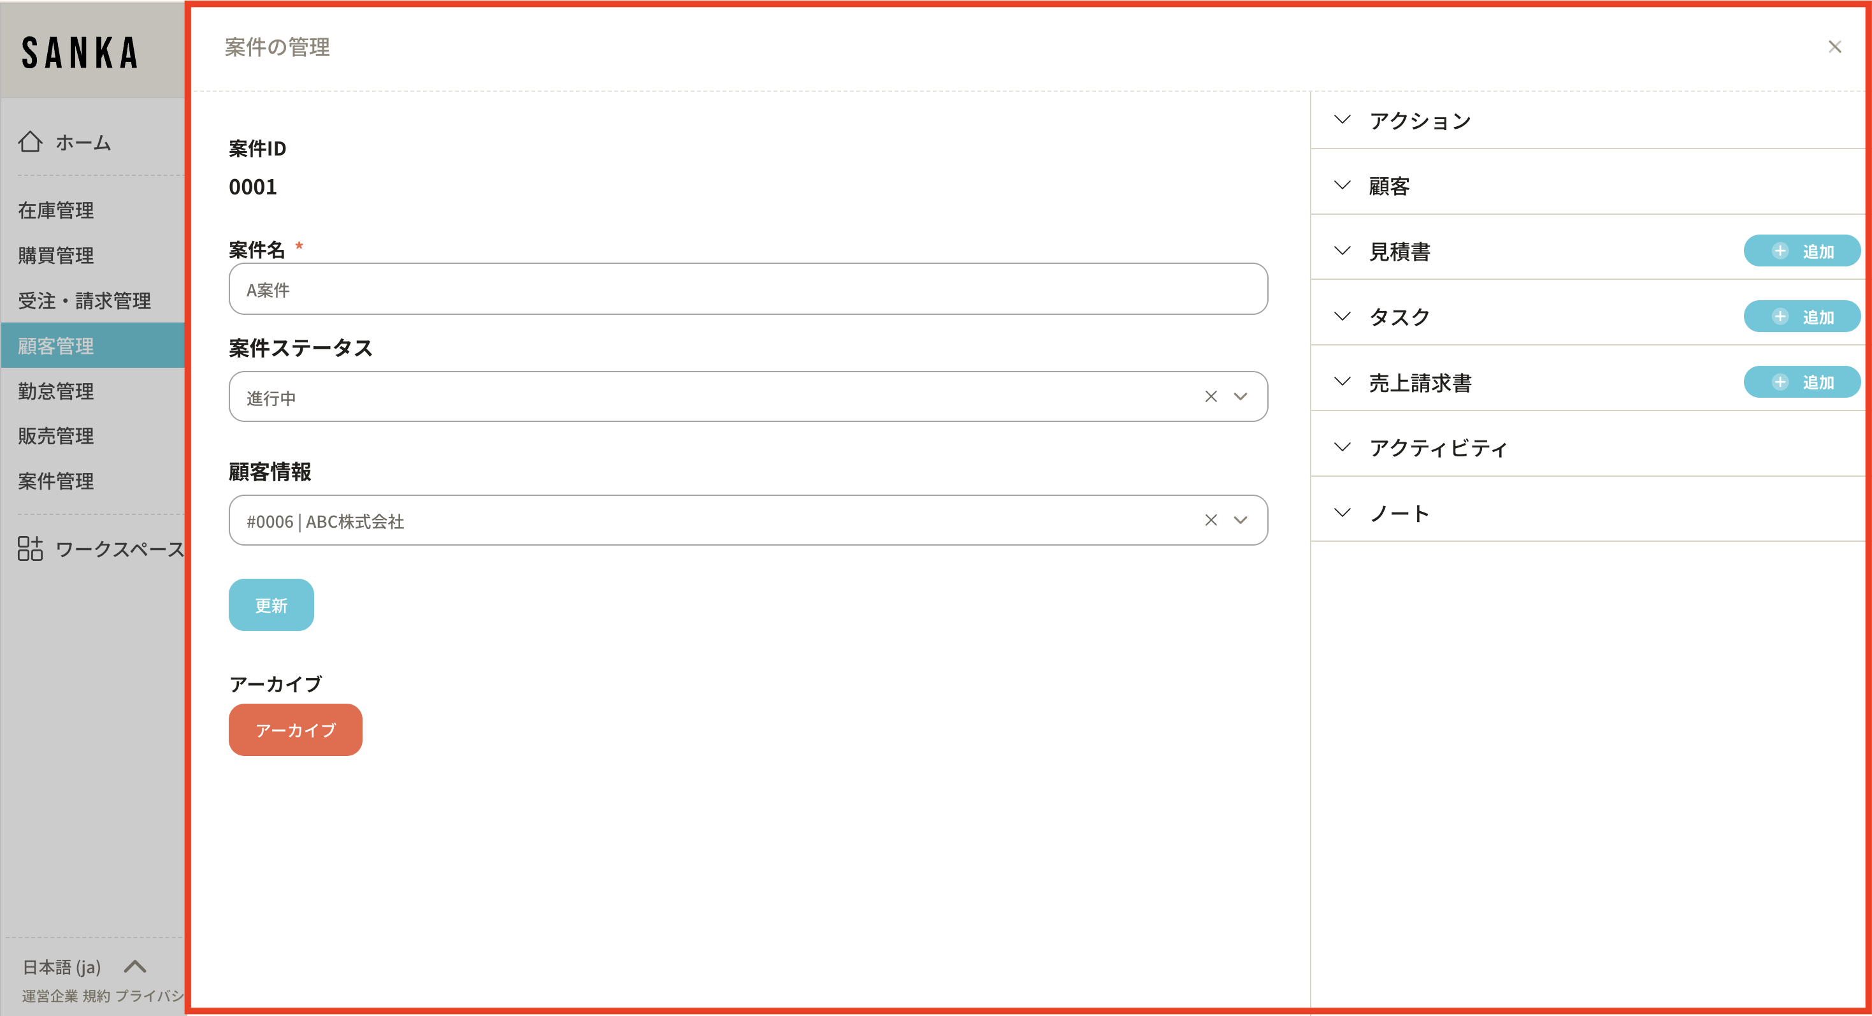Click the Workspace grid icon

(x=30, y=549)
